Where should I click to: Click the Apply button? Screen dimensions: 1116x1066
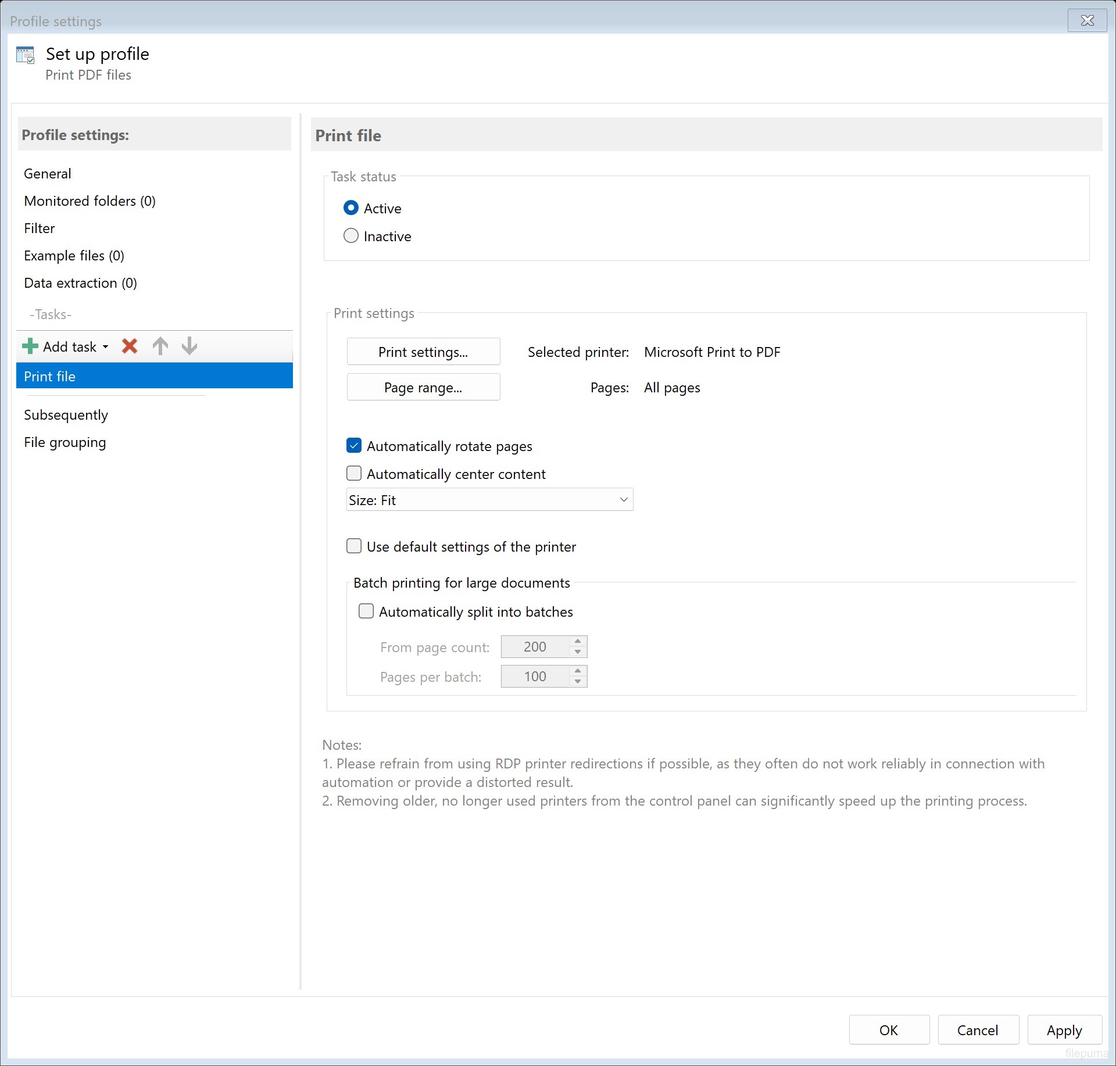1064,1030
